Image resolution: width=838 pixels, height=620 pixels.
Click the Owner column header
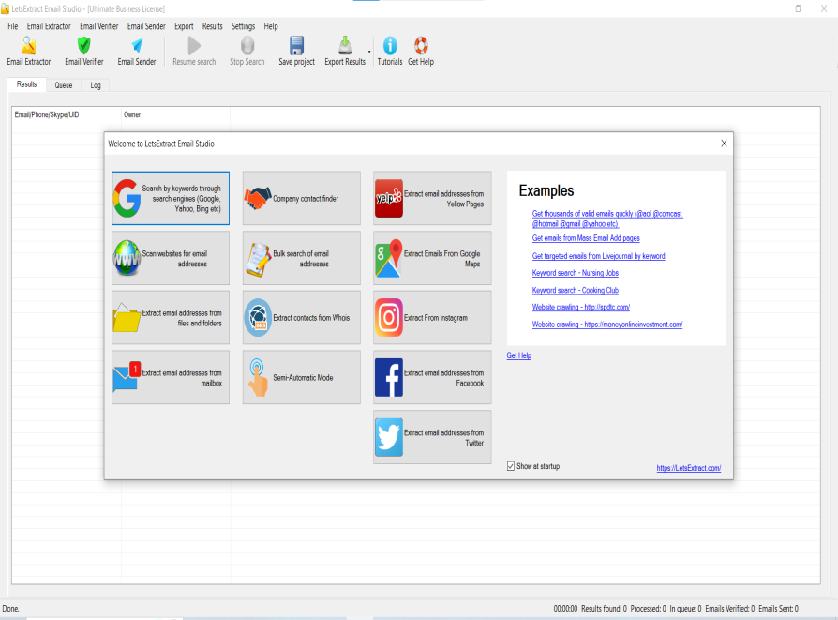point(176,114)
